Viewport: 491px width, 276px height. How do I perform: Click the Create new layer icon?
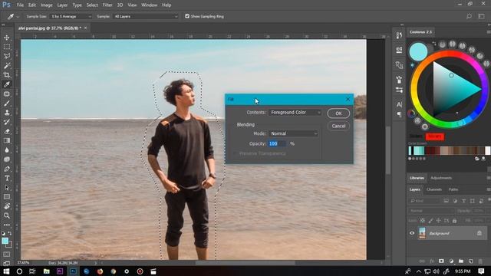470,261
